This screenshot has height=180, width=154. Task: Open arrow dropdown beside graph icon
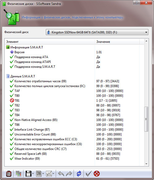pyautogui.click(x=53, y=174)
